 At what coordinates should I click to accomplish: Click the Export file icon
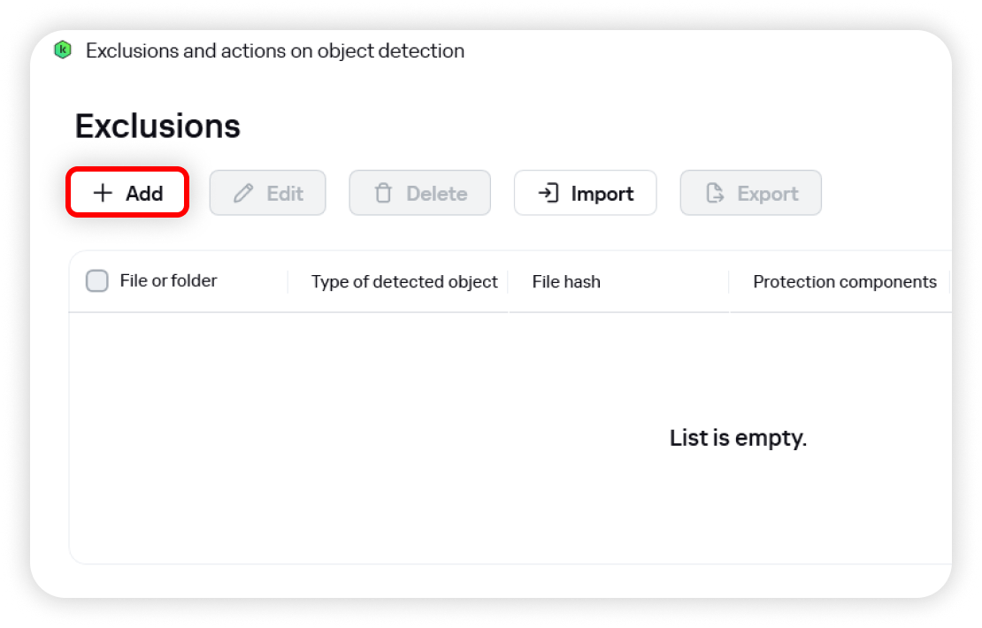(715, 193)
